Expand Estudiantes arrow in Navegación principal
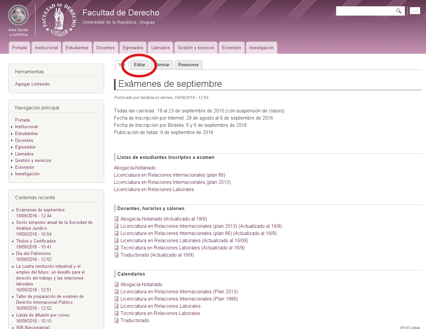The height and width of the screenshot is (329, 426). click(12, 134)
